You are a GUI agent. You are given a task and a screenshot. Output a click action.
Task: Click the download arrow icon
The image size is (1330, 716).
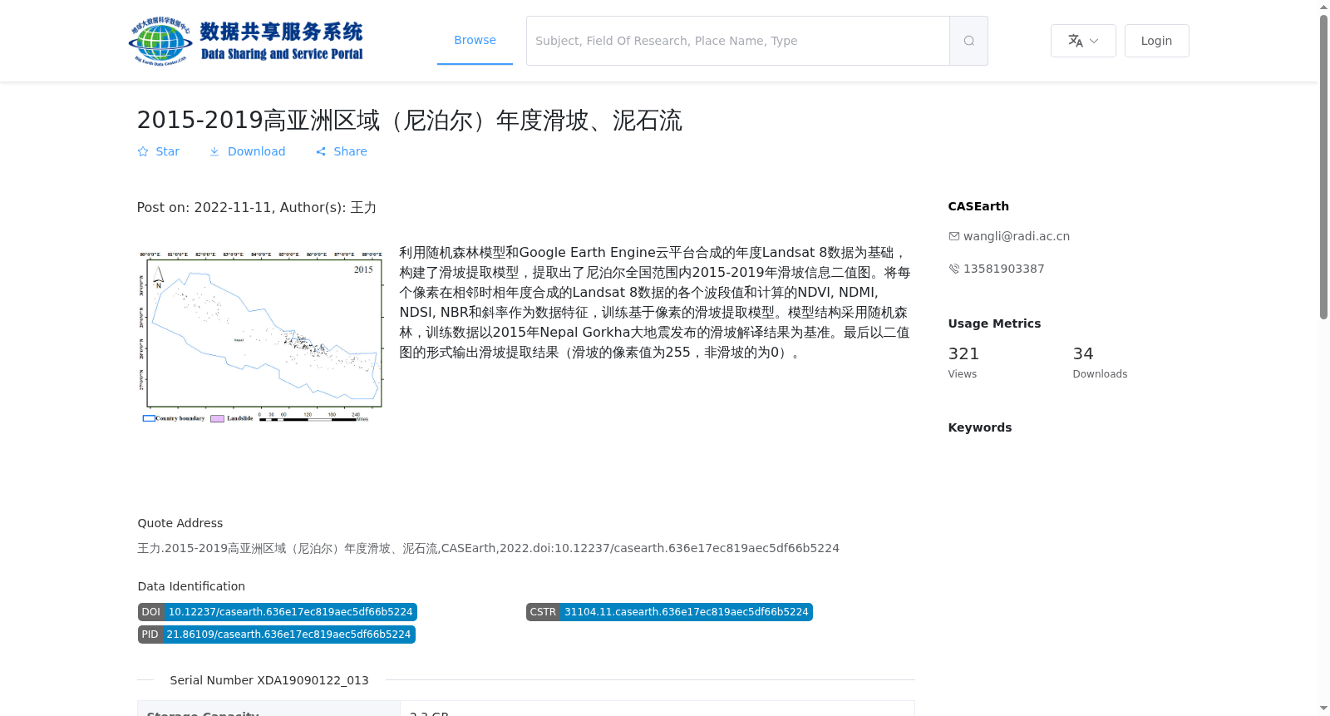[214, 151]
